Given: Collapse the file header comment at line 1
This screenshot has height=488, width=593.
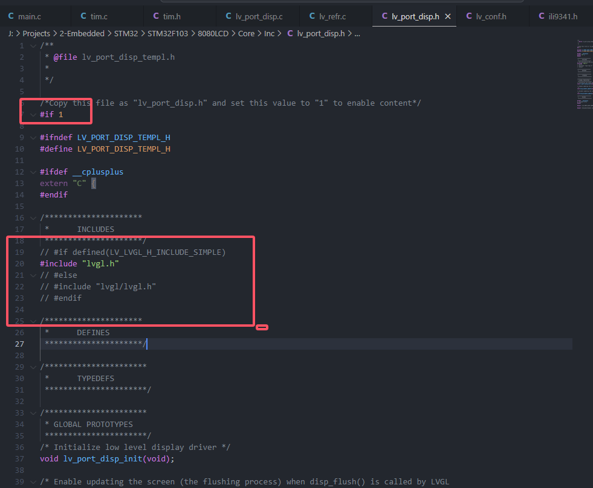Looking at the screenshot, I should tap(33, 46).
